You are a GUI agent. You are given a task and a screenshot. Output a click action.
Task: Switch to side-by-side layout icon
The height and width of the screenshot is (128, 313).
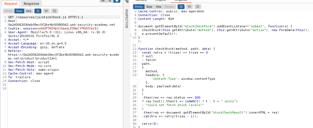point(103,1)
